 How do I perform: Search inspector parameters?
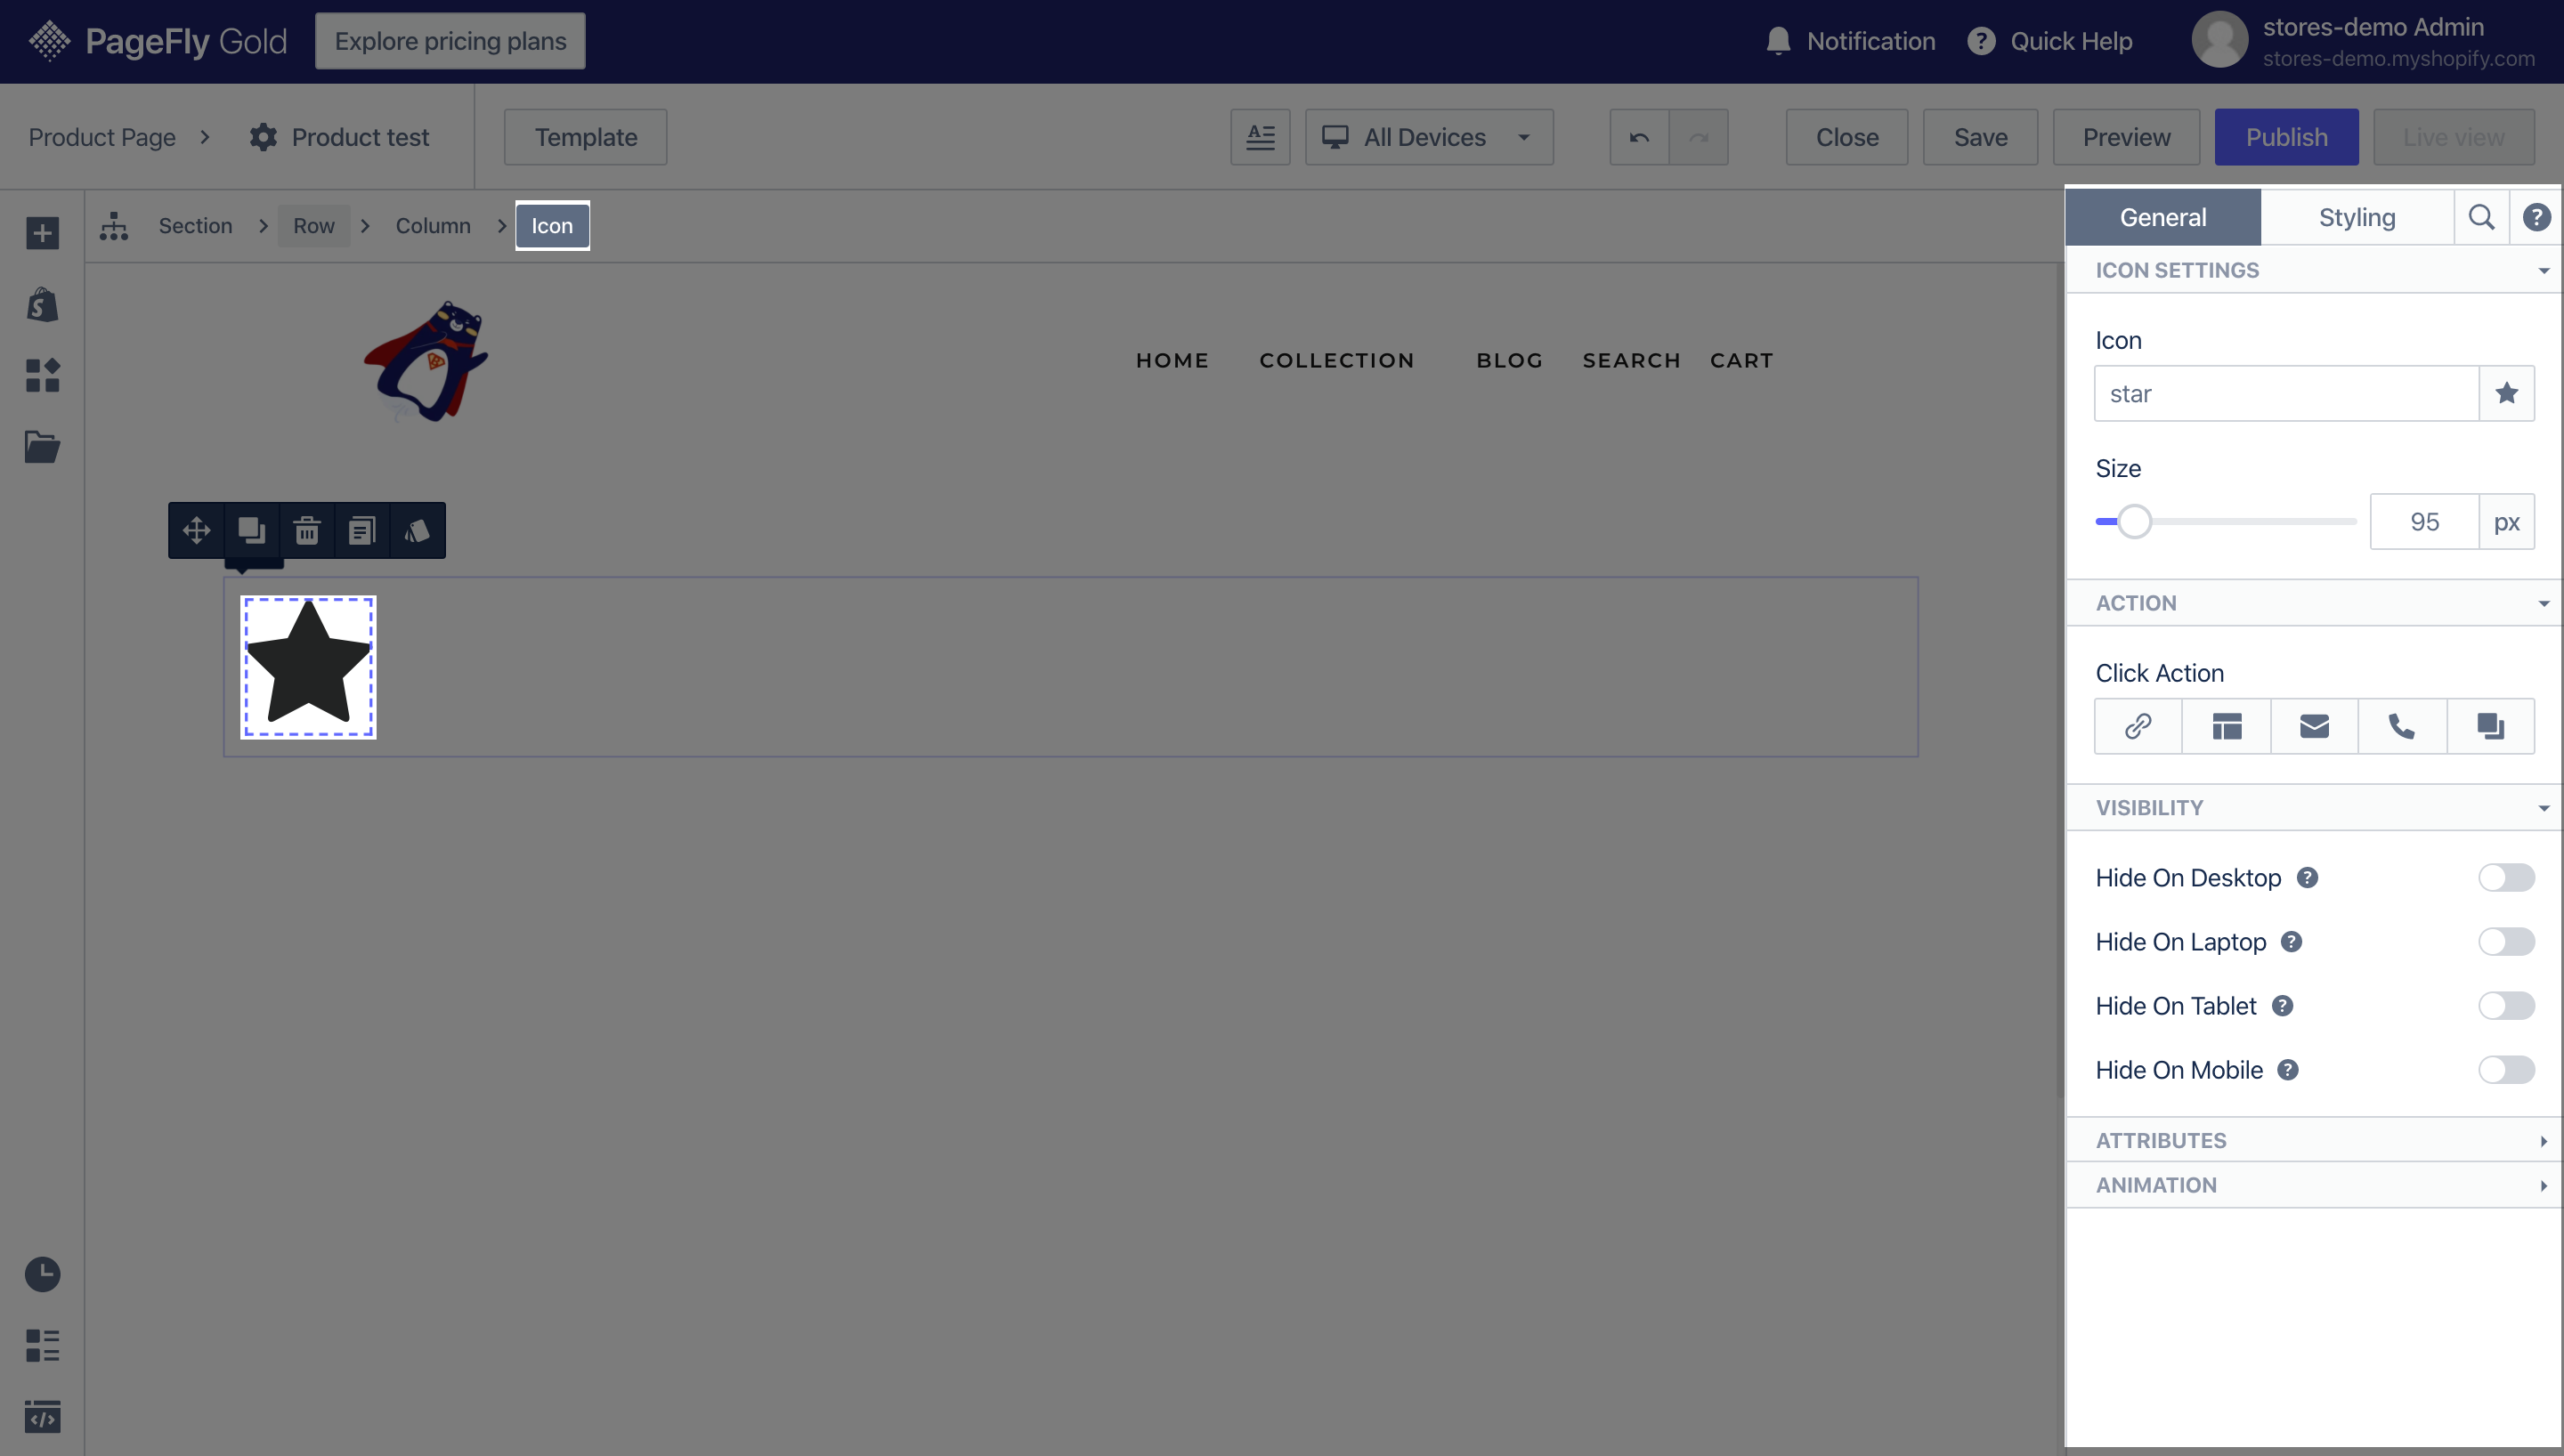(2481, 217)
